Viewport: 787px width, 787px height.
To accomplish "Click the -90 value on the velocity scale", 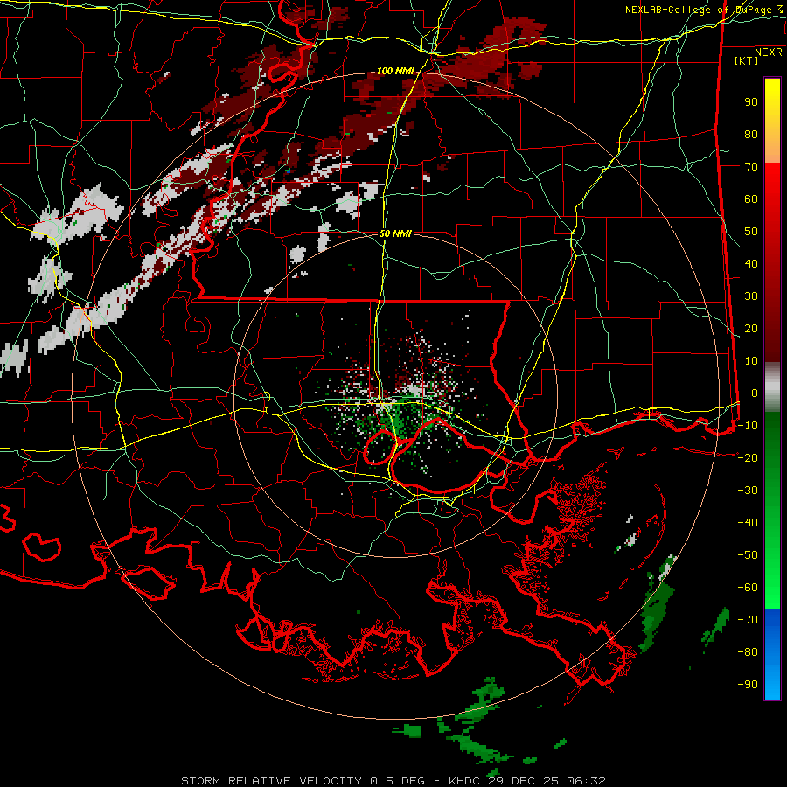I will coord(748,685).
